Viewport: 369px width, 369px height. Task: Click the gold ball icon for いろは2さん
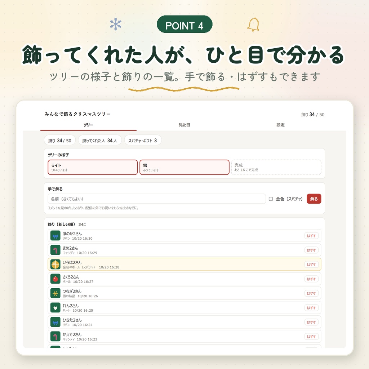(x=55, y=264)
